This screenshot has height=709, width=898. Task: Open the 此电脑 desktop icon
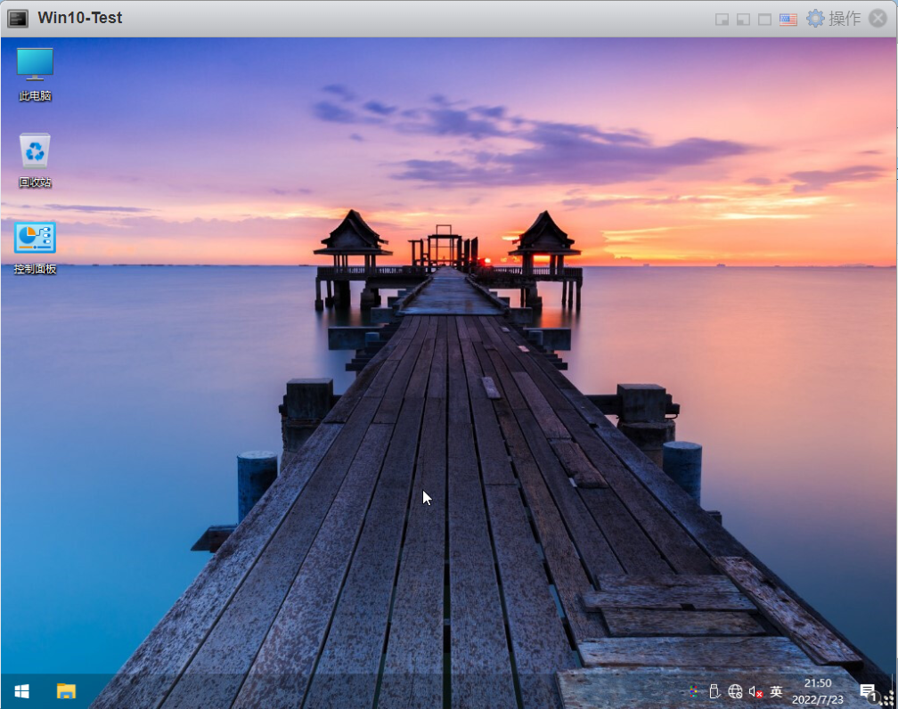tap(35, 75)
